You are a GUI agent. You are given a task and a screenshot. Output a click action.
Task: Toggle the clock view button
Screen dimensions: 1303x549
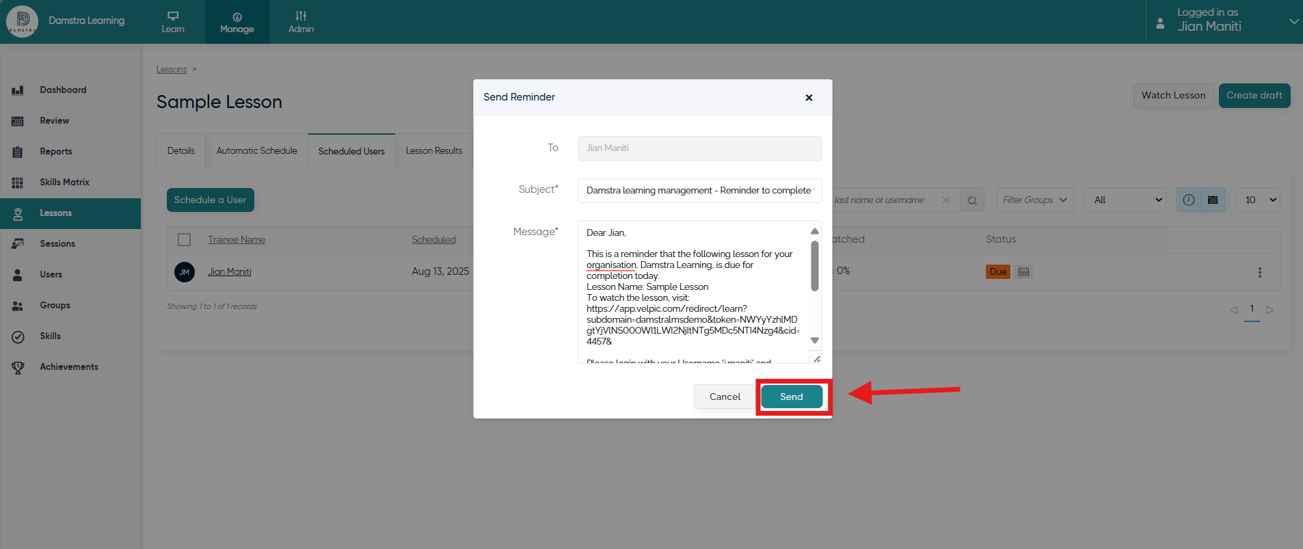(x=1189, y=200)
